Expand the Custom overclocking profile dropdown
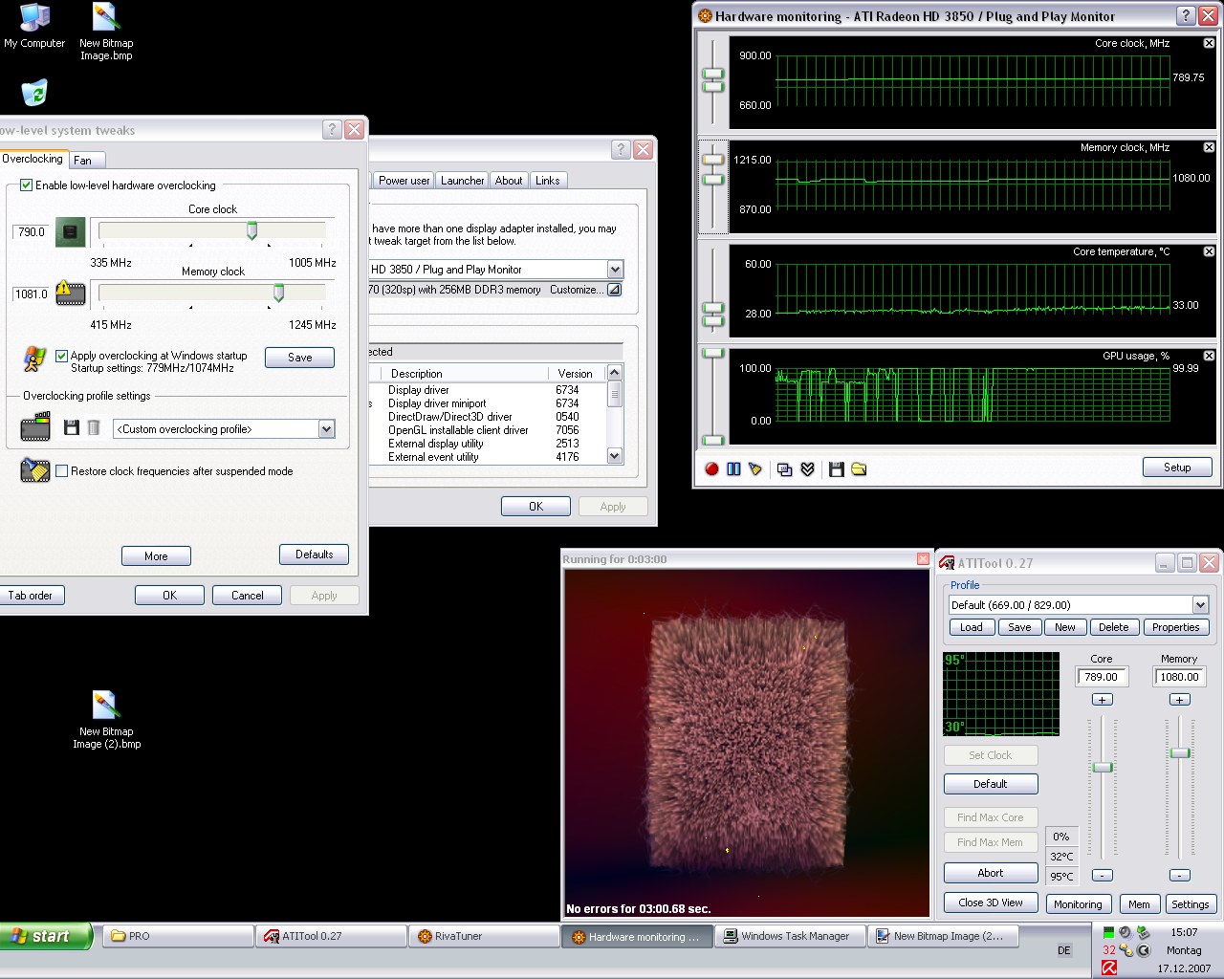1224x979 pixels. point(326,429)
